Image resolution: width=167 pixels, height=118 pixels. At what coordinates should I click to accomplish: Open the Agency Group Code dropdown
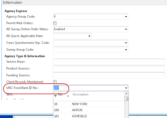pos(126,17)
